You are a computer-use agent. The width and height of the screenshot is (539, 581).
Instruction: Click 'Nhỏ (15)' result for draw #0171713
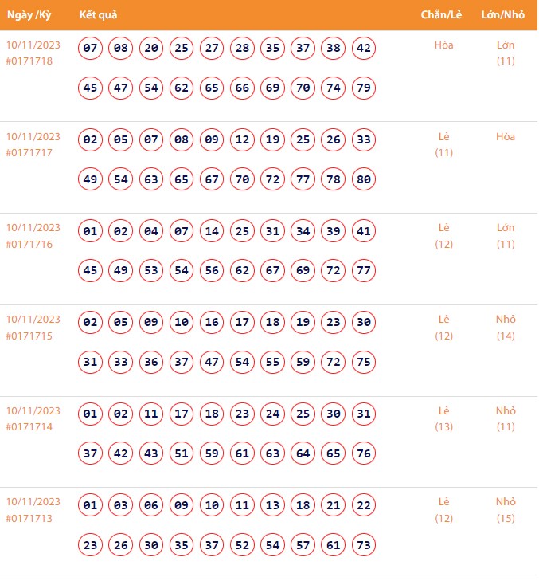pyautogui.click(x=506, y=510)
